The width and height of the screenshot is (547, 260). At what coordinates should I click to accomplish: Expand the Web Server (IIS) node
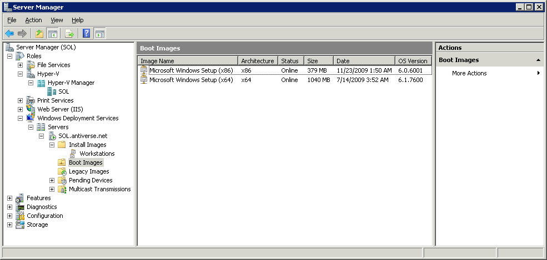click(x=20, y=109)
